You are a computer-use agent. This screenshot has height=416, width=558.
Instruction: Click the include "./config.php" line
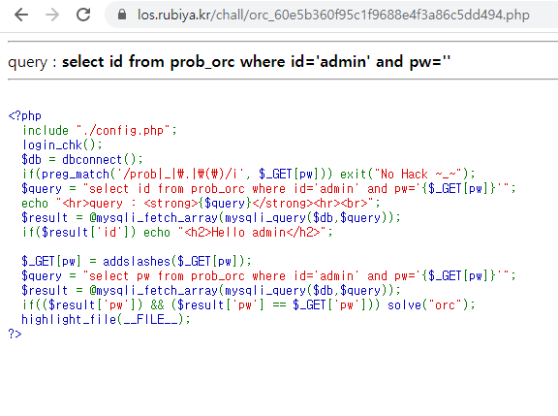[99, 130]
